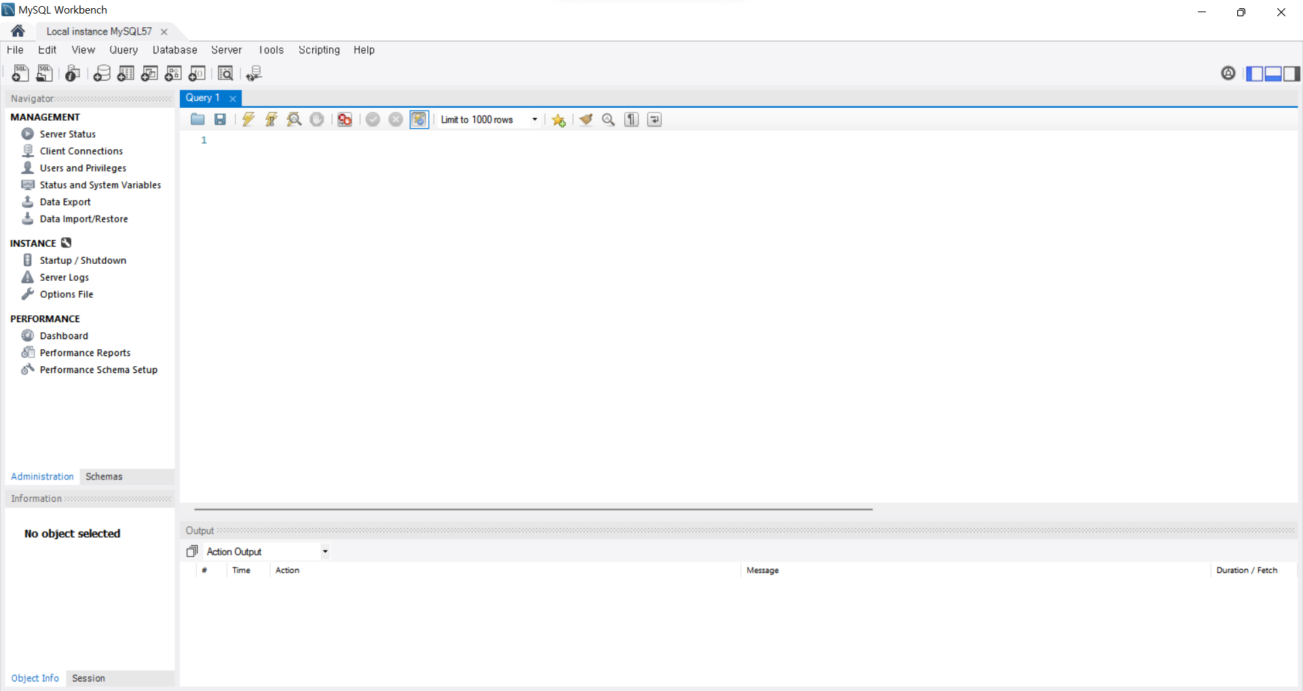Open the performance Dashboard
This screenshot has height=691, width=1303.
[x=64, y=336]
